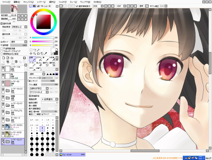Viewport: 212px width, 160px height.
Task: Select the エアブラシ airbrush tool
Action: [x=39, y=59]
